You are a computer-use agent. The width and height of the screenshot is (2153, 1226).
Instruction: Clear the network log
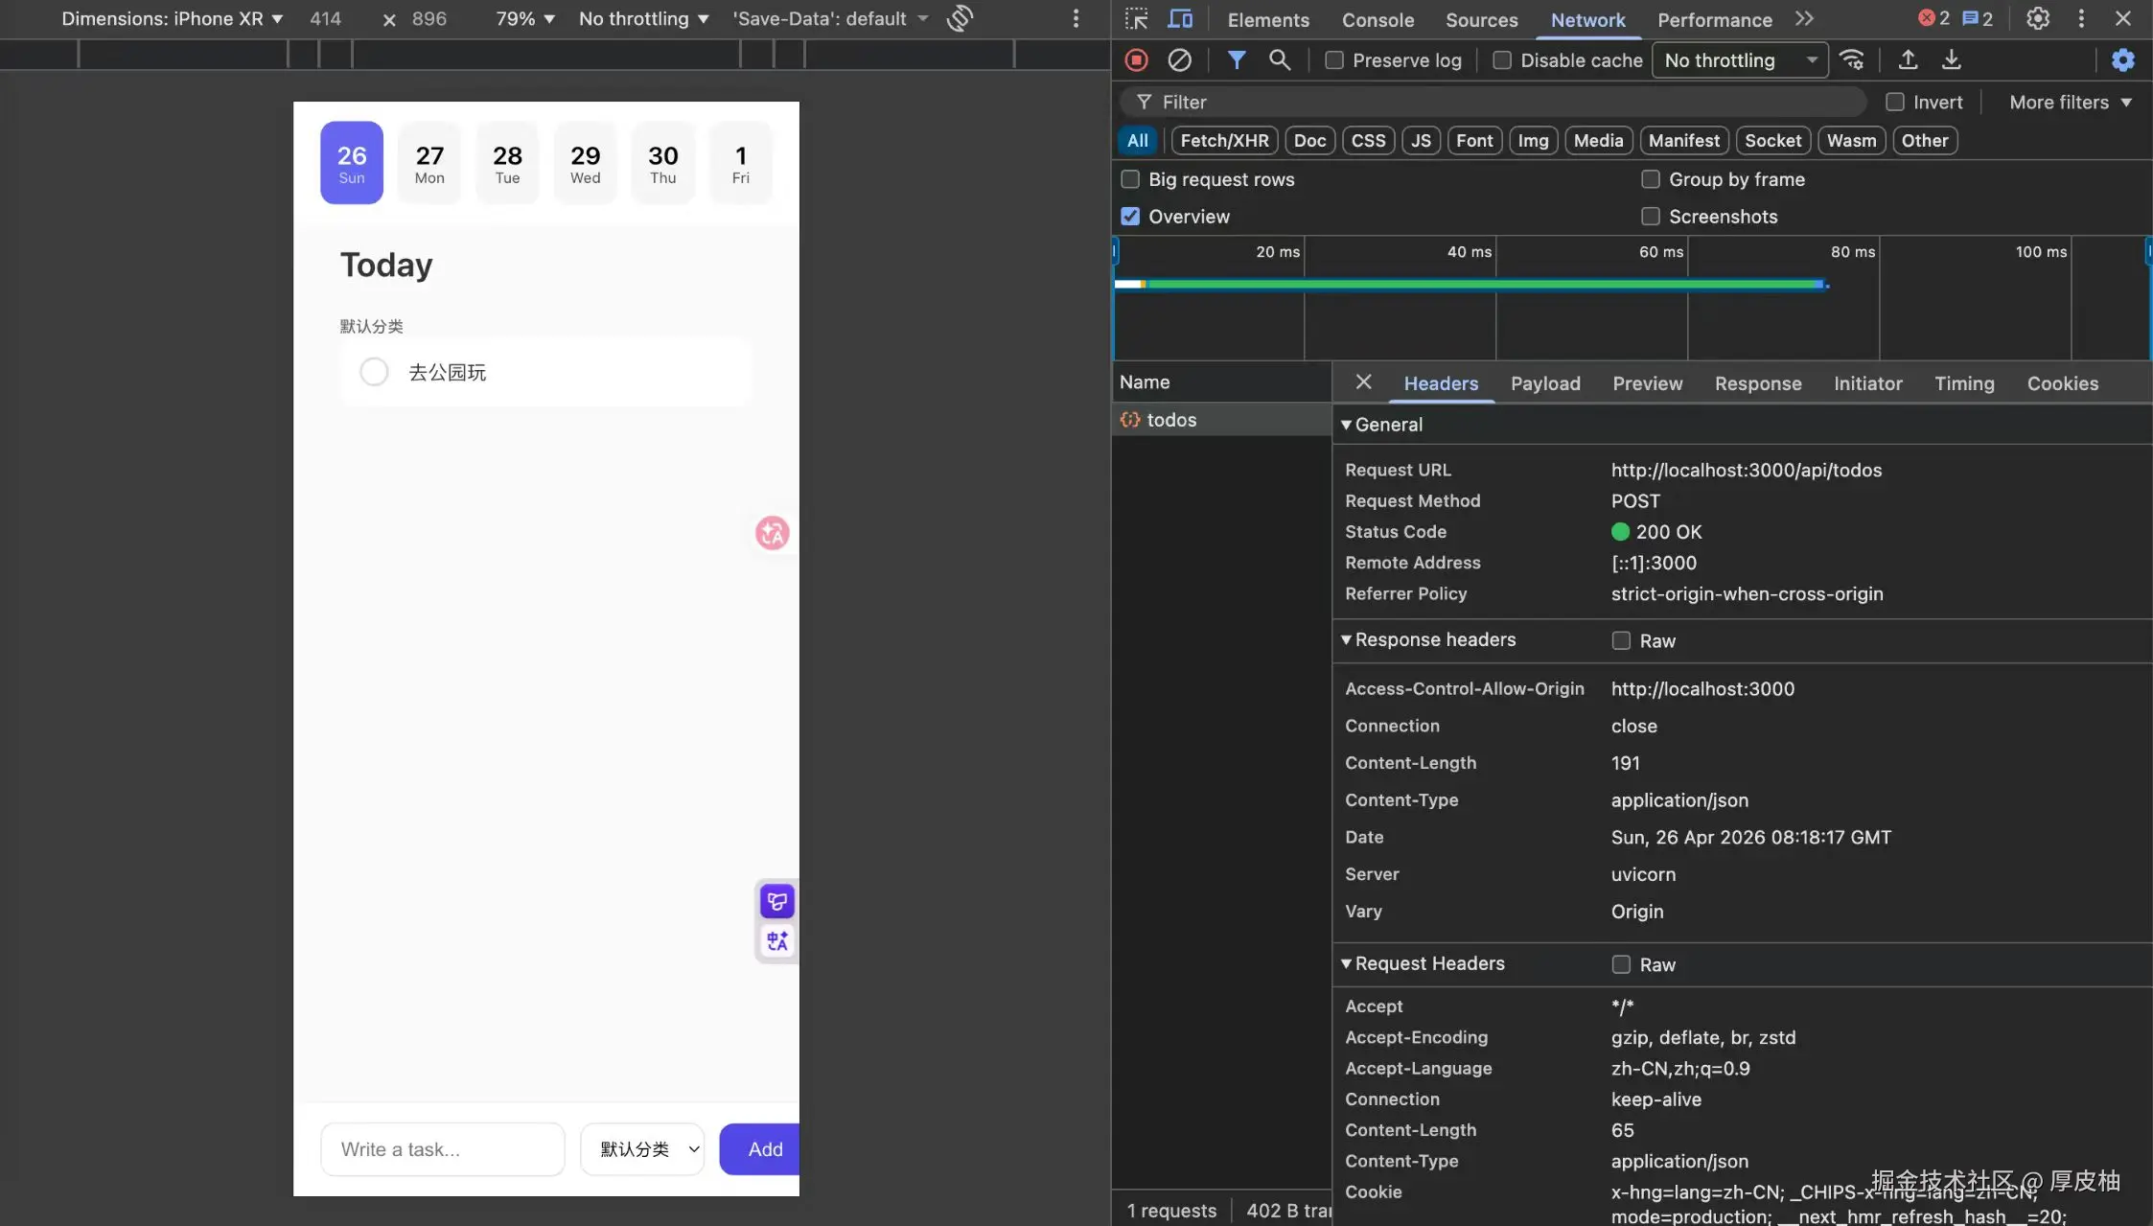[x=1179, y=60]
